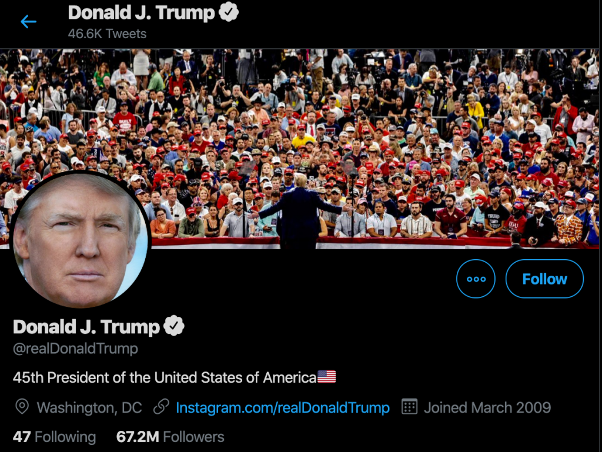Screen dimensions: 602x452
Task: Click verified badge beside header name
Action: click(229, 12)
